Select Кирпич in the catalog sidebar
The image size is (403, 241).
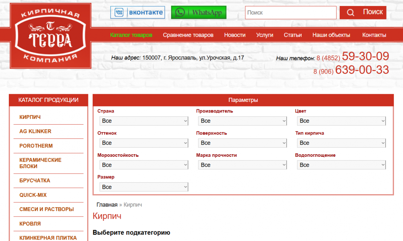30,117
